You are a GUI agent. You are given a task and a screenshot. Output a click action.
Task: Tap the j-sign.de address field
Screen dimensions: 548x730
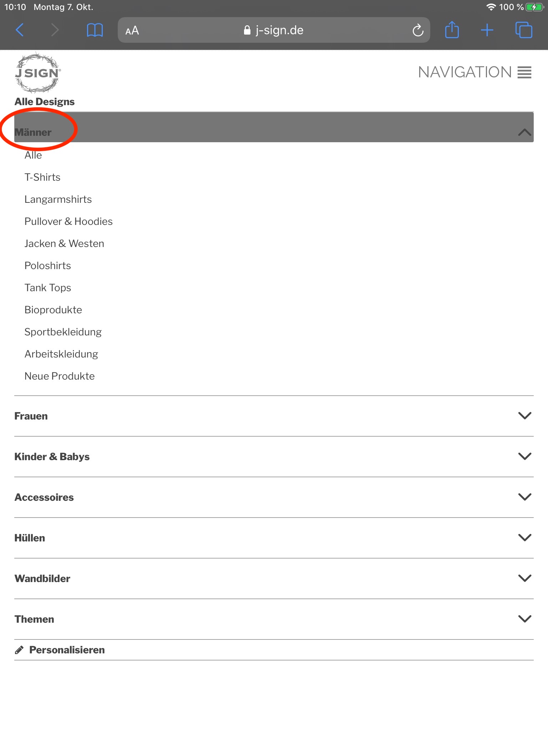coord(274,30)
